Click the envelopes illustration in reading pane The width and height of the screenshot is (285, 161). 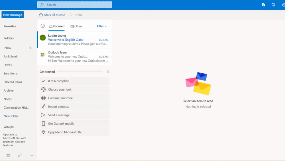point(198,84)
